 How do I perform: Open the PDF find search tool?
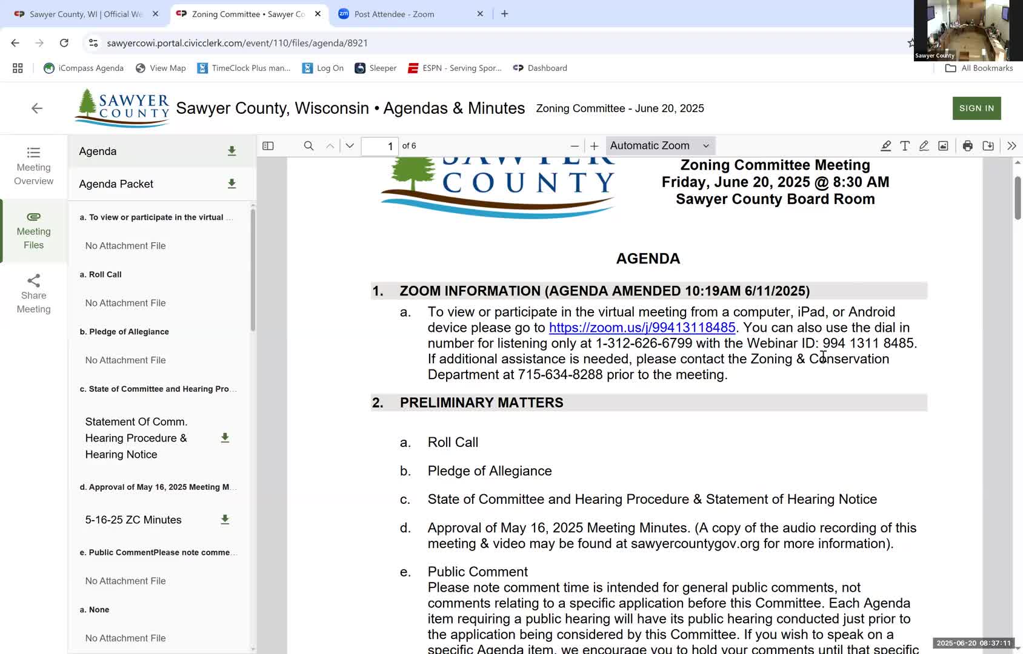coord(308,146)
